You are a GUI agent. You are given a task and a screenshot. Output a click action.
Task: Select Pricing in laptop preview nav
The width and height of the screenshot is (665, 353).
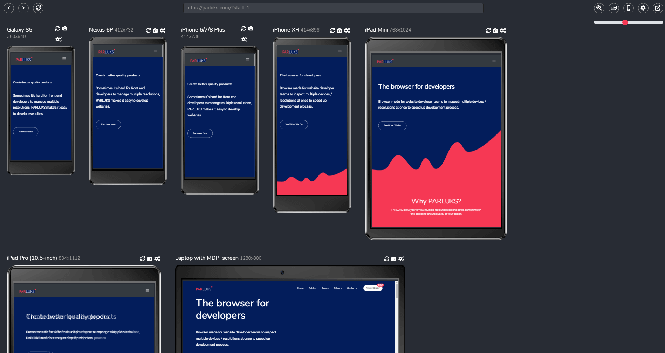[313, 288]
